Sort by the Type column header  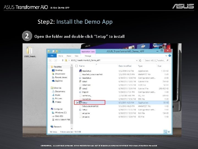[x=140, y=66]
